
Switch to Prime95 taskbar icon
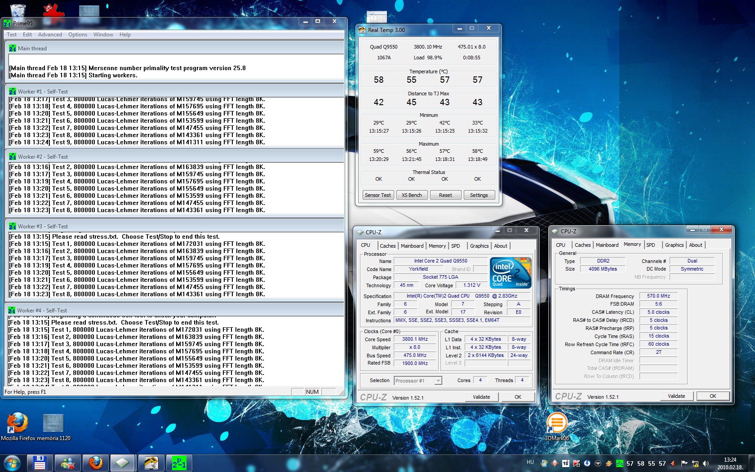pos(179,463)
